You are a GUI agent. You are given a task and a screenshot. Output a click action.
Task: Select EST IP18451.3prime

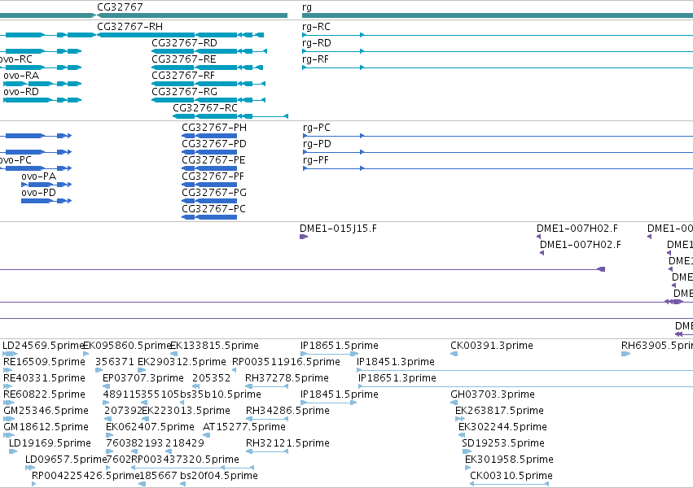coord(524,370)
